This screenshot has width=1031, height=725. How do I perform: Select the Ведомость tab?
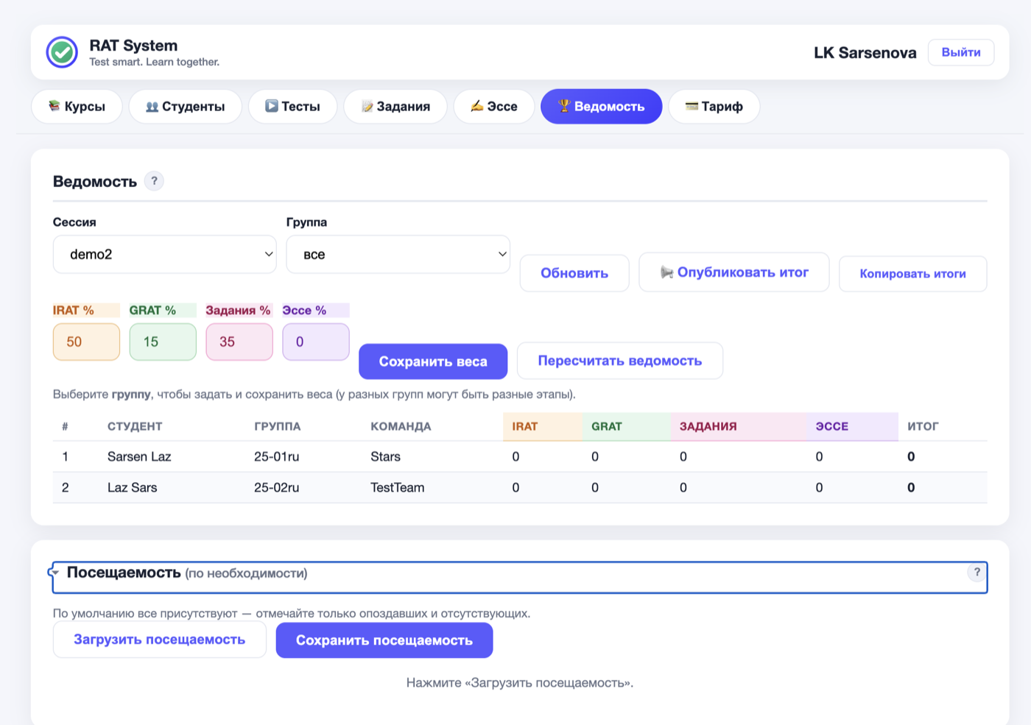[x=602, y=107]
